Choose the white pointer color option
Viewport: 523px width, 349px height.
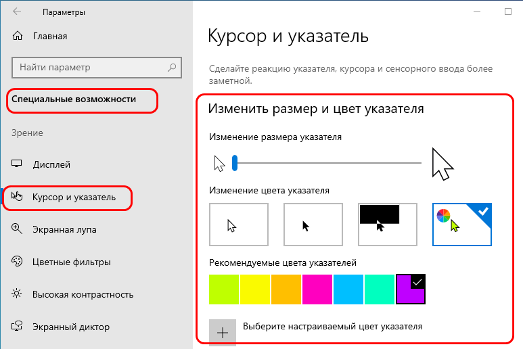(239, 225)
